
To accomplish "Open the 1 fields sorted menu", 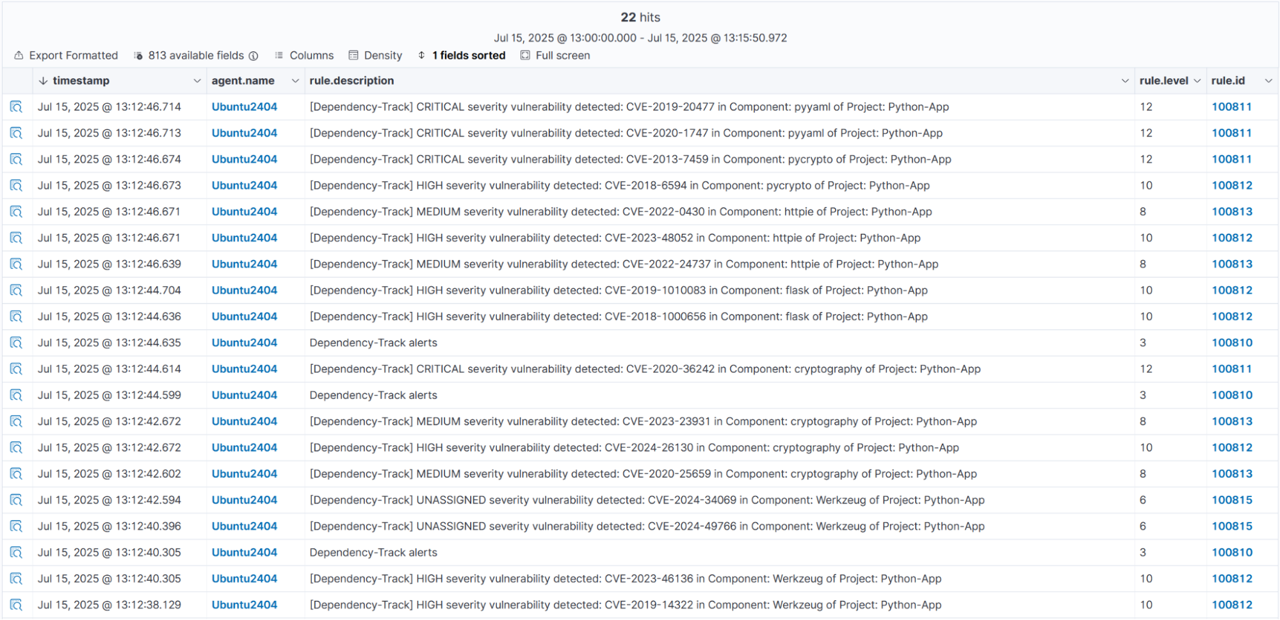I will tap(462, 56).
